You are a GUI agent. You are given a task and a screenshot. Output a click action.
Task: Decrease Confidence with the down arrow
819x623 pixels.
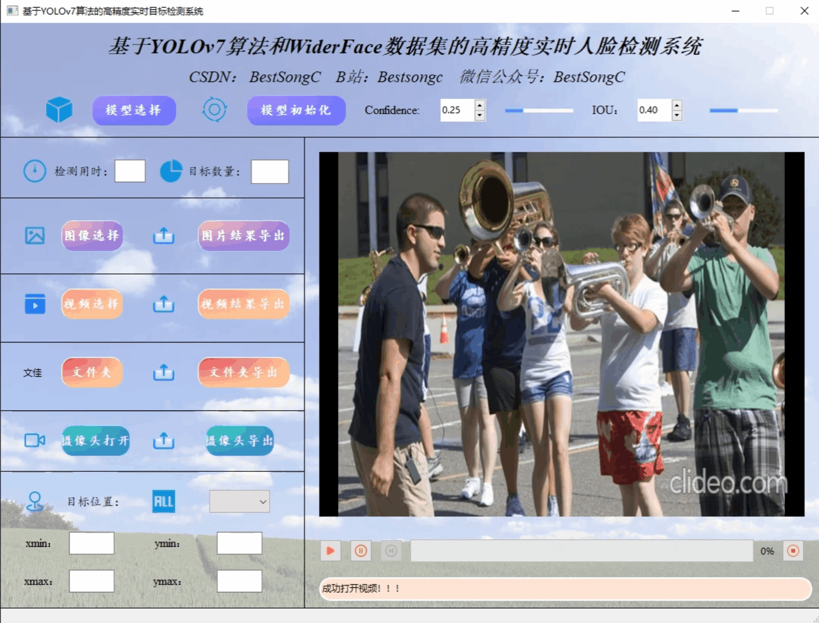click(x=480, y=115)
